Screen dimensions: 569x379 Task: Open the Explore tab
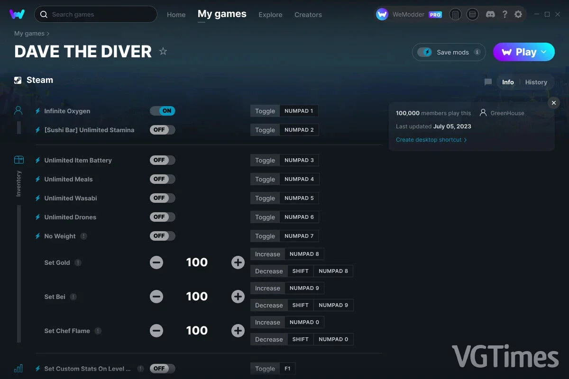click(x=270, y=15)
